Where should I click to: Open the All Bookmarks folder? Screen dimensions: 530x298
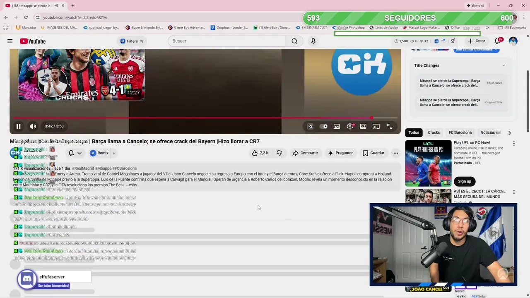[x=512, y=28]
